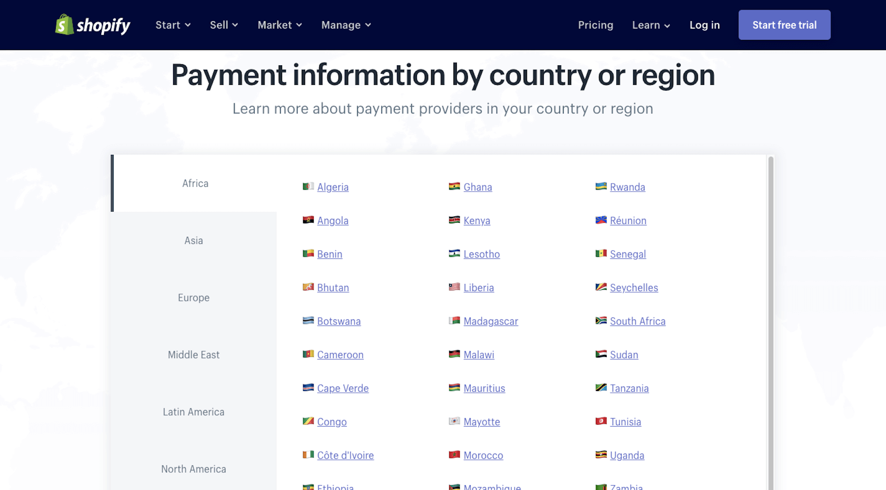Open the Côte d'Ivoire country link
Image resolution: width=886 pixels, height=490 pixels.
[345, 455]
